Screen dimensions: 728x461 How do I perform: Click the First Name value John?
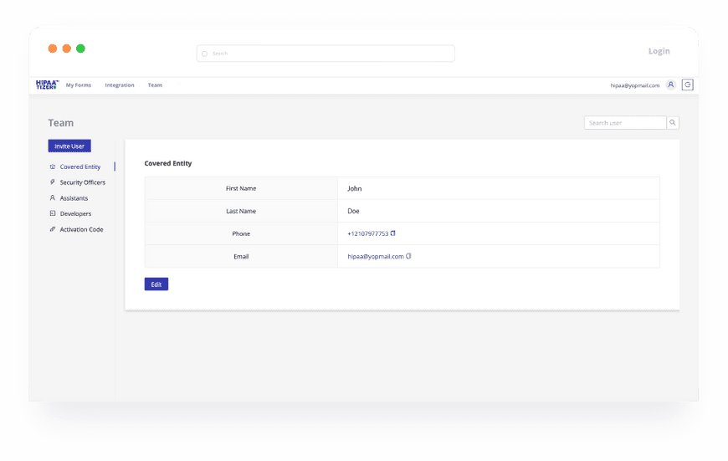(x=354, y=188)
